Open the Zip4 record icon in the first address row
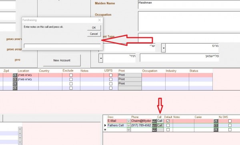 pyautogui.click(x=15, y=75)
